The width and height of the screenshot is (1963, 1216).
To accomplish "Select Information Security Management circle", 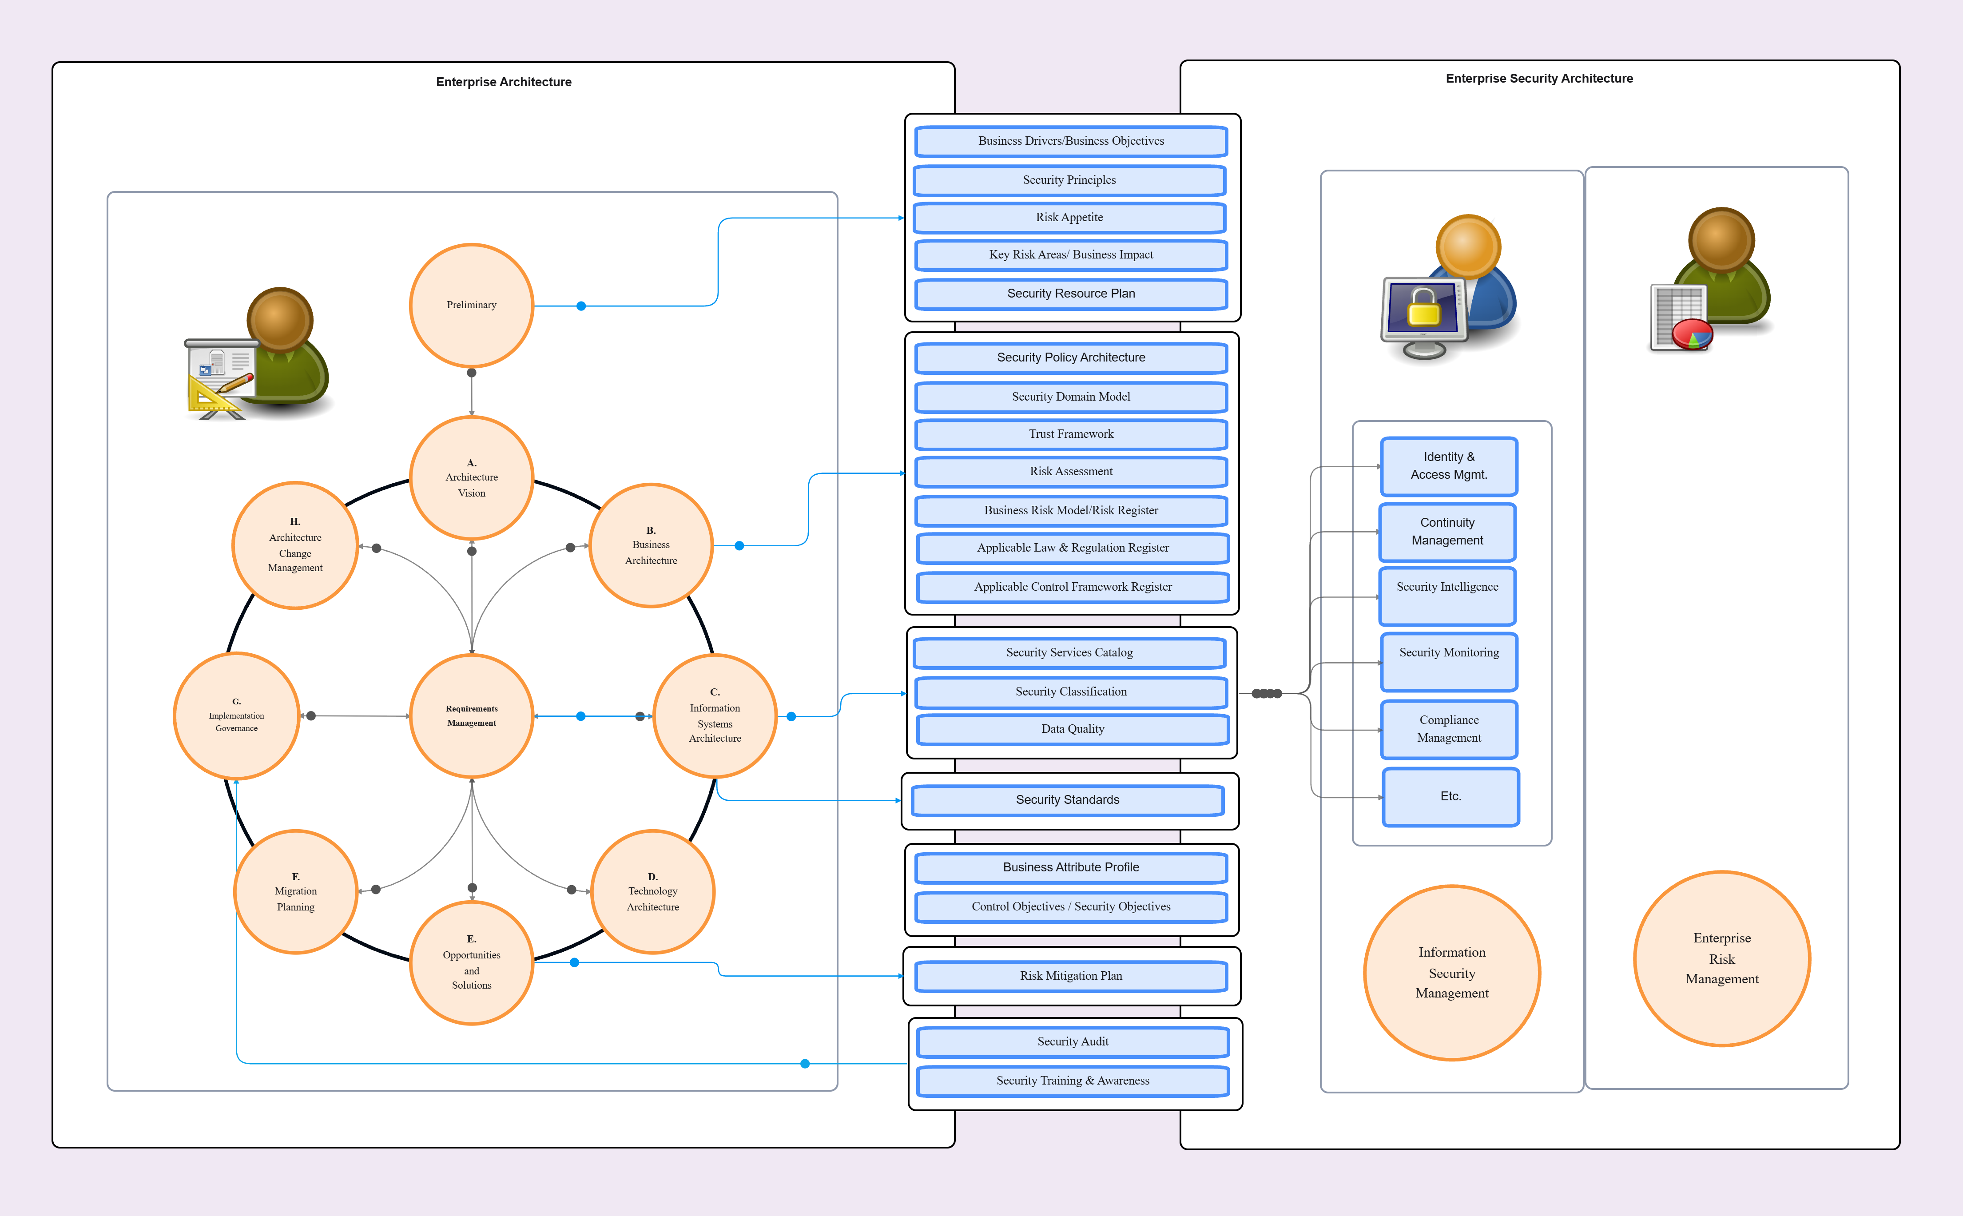I will (1451, 973).
